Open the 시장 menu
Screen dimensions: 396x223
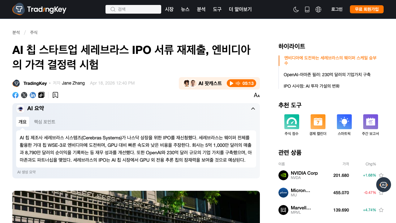[x=169, y=9]
